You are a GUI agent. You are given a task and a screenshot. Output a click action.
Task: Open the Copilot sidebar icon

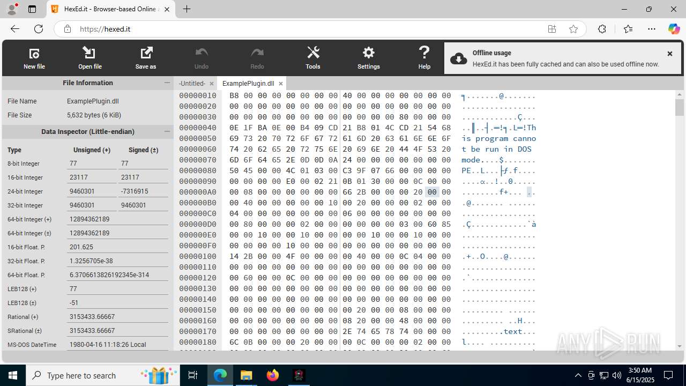(674, 29)
